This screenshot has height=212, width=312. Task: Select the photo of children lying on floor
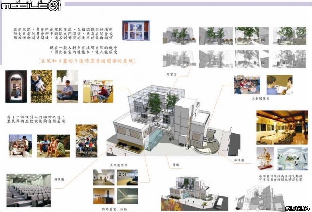click(x=247, y=84)
